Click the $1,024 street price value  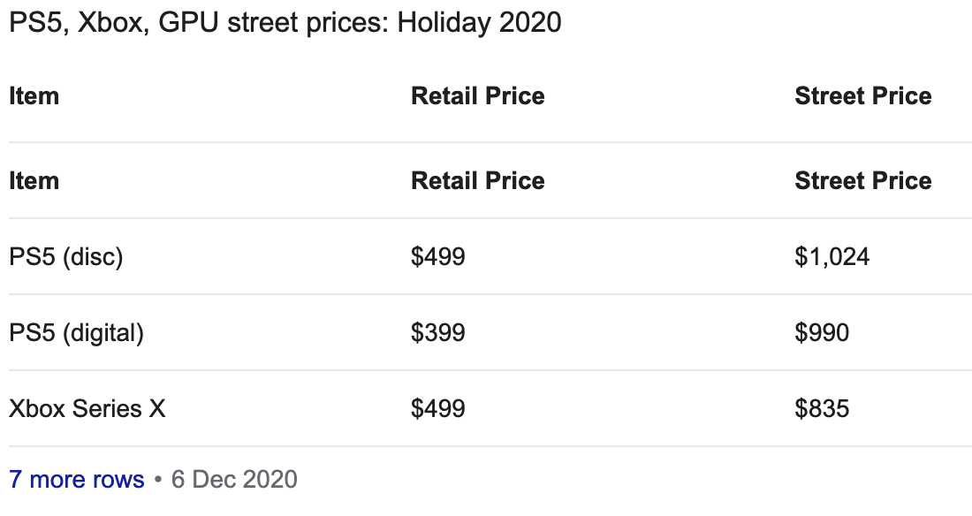tap(832, 257)
